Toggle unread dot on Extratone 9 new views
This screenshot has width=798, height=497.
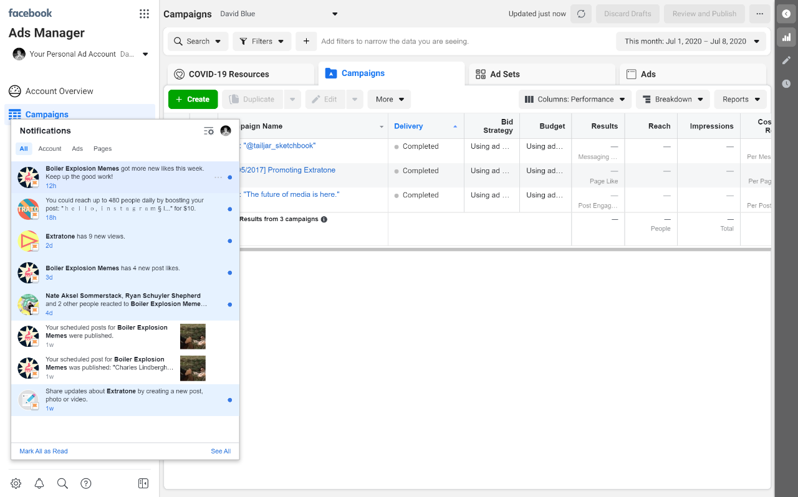click(230, 241)
